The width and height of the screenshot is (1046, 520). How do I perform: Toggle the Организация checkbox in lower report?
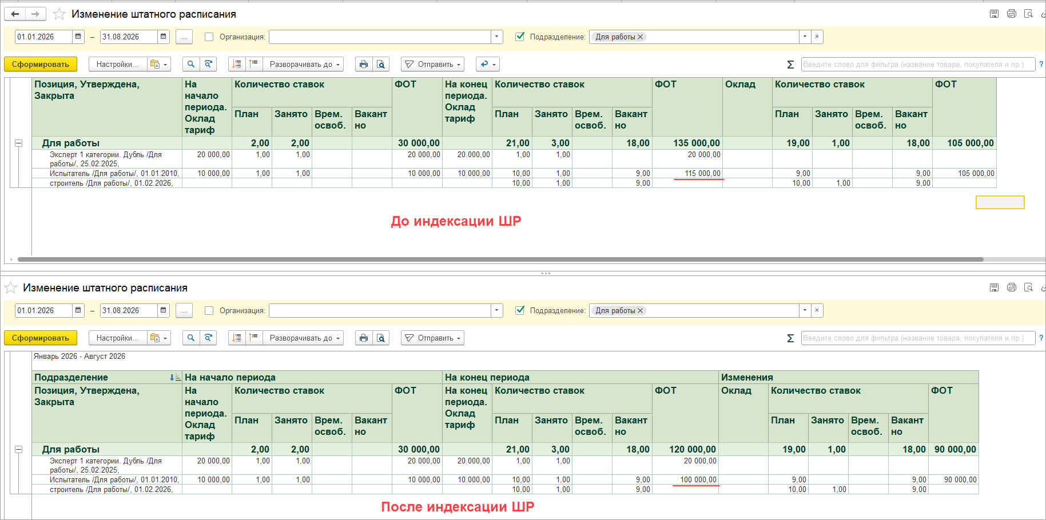[x=209, y=310]
